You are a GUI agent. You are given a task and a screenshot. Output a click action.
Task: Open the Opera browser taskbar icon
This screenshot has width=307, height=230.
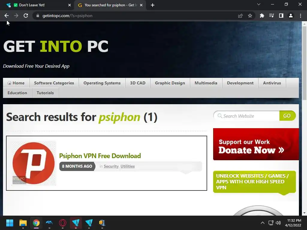pos(62,223)
